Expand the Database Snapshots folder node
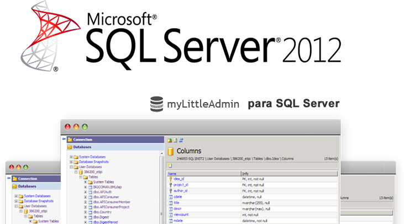Image resolution: width=404 pixels, height=224 pixels. [71, 162]
